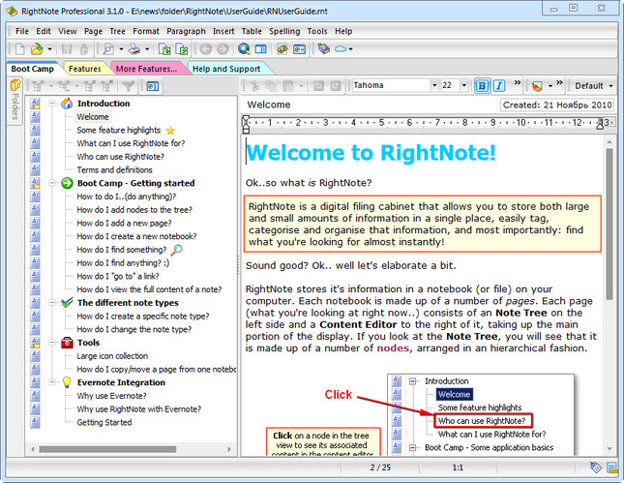Open the text color picker in format toolbar
Screen dimensions: 624x483
(x=539, y=86)
